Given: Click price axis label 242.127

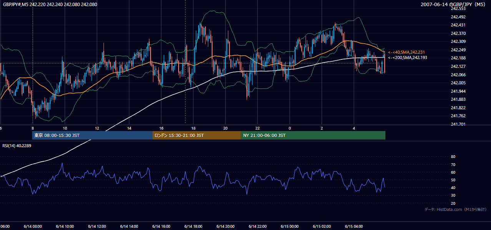Looking at the screenshot, I should tap(458, 66).
